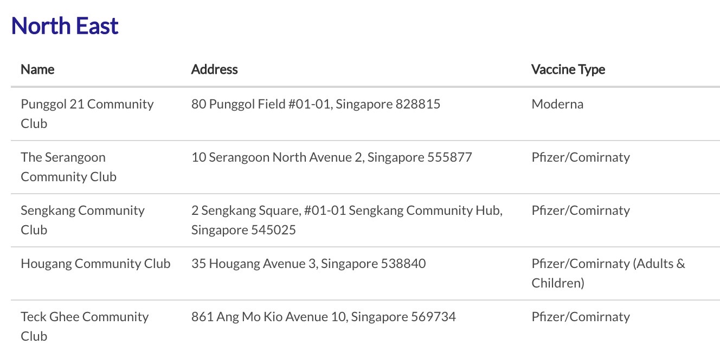This screenshot has height=357, width=720.
Task: Click Pfizer/Comirnaty (Adults & Children) cell
Action: click(x=608, y=273)
